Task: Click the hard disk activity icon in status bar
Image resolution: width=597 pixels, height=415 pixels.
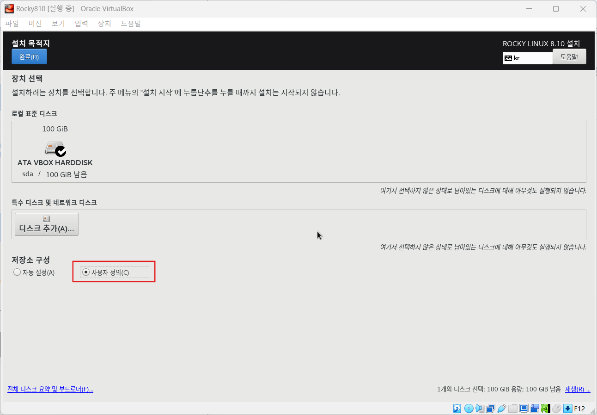Action: (x=457, y=409)
